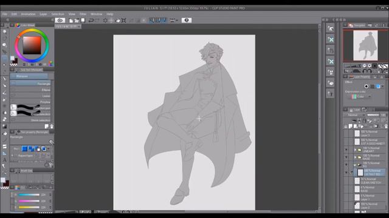Open the help question mark icon
Image resolution: width=389 pixels, height=218 pixels.
[187, 20]
